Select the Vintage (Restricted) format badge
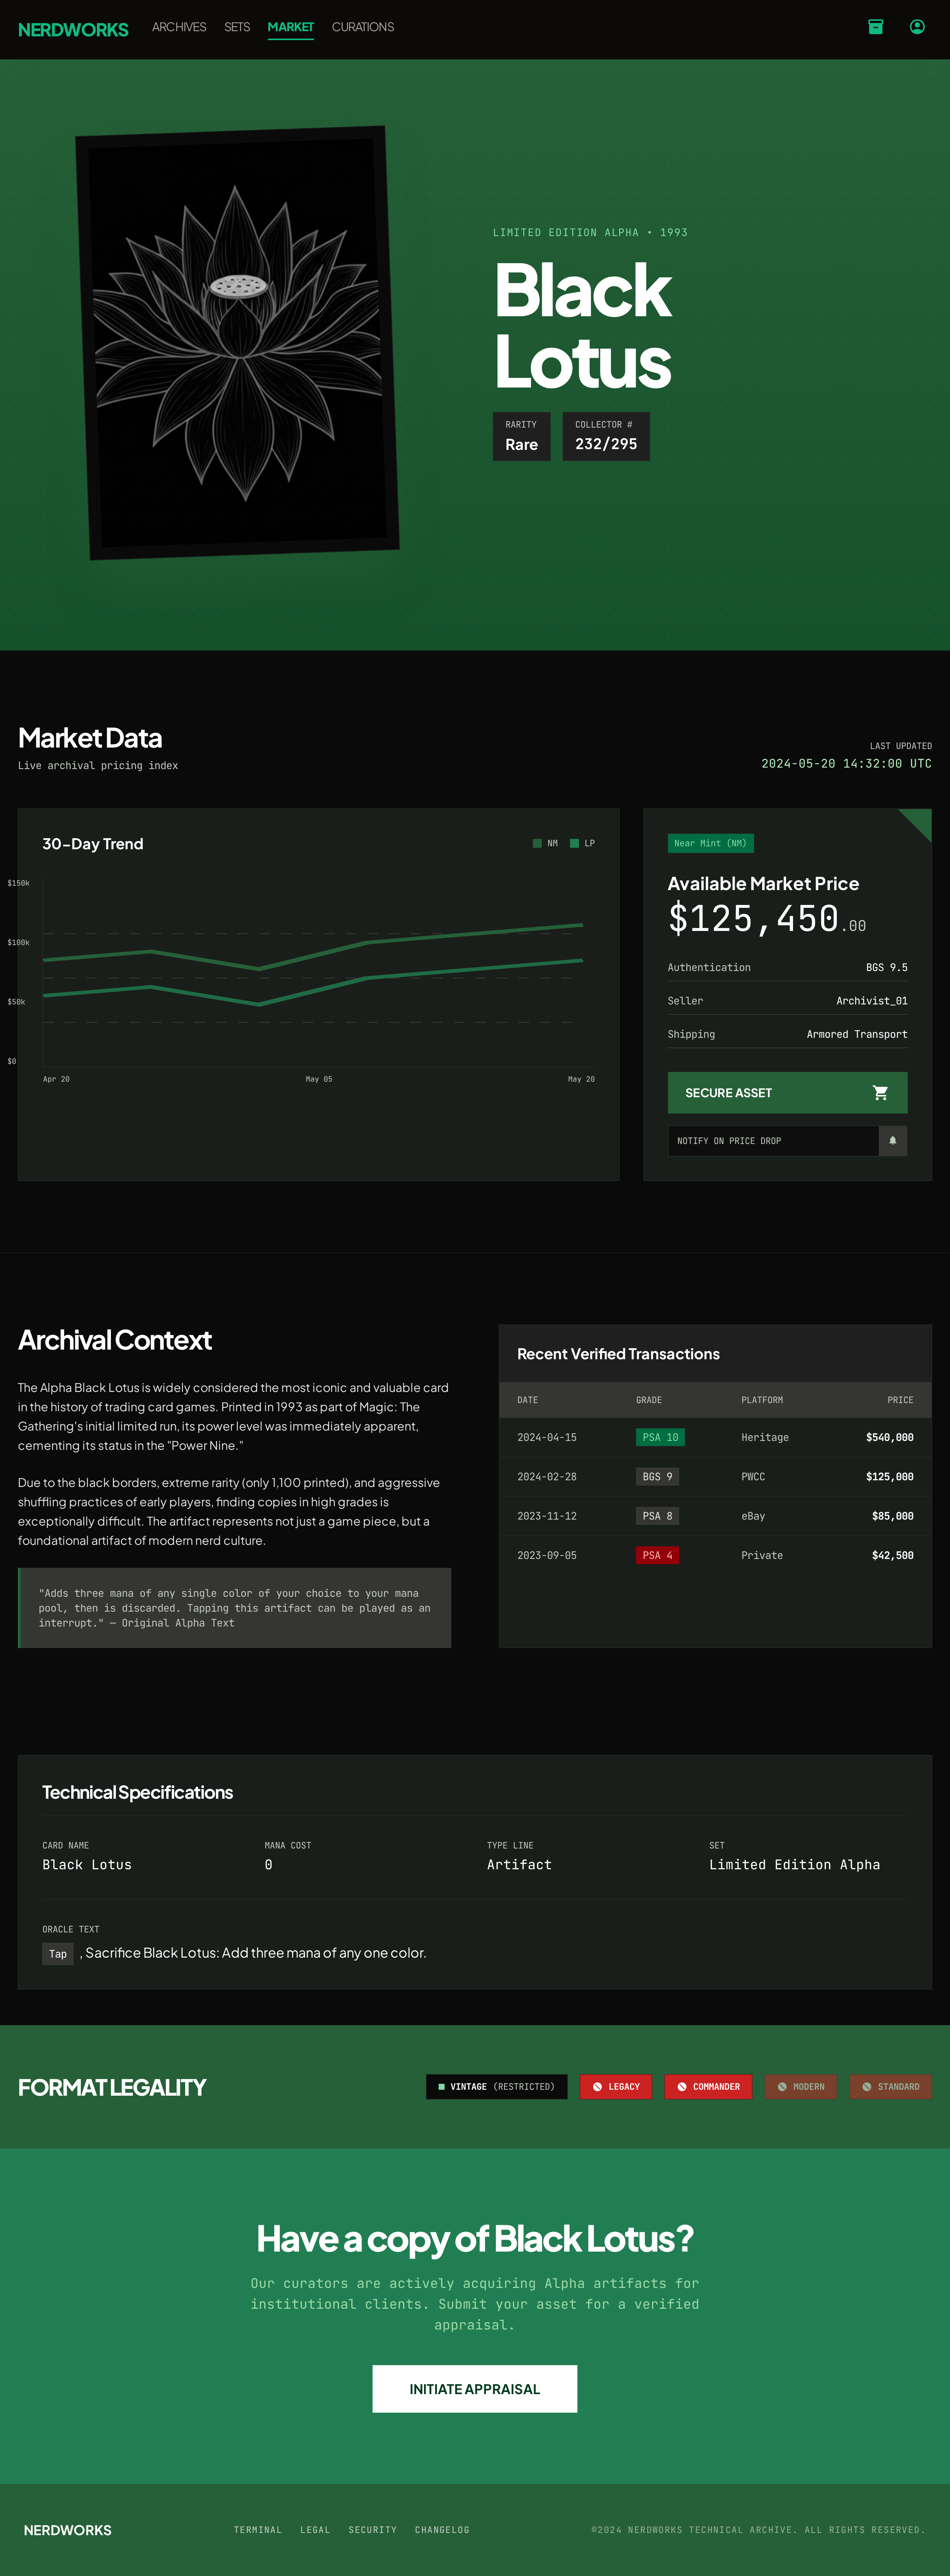Image resolution: width=950 pixels, height=2576 pixels. click(496, 2087)
